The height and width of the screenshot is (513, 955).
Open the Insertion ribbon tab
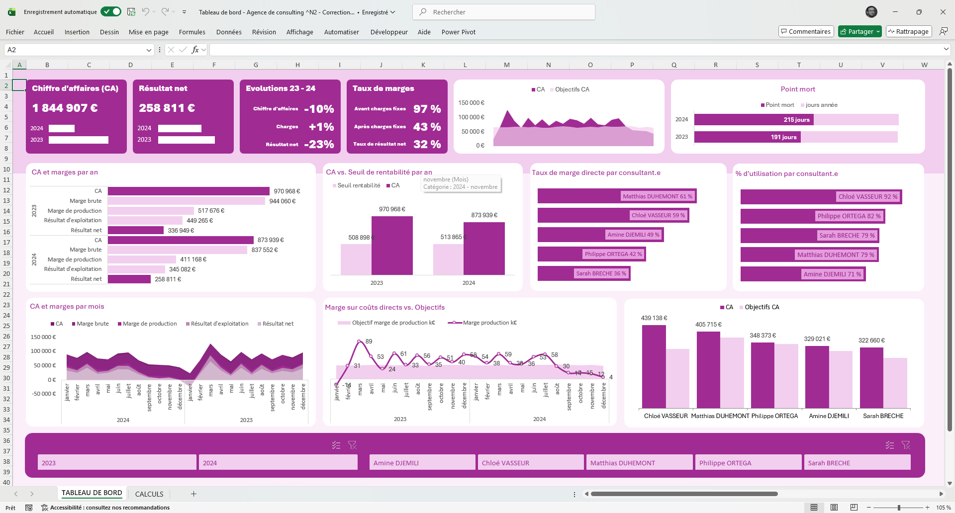[77, 32]
